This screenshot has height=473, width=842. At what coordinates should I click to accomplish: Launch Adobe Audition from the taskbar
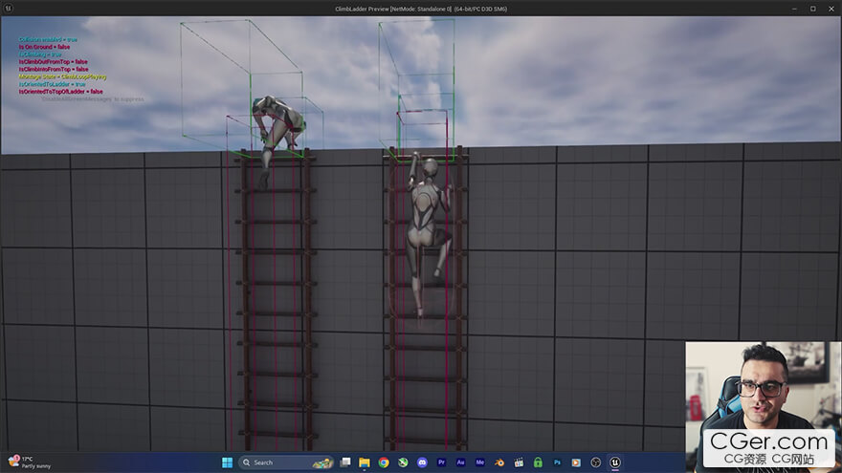pyautogui.click(x=461, y=462)
